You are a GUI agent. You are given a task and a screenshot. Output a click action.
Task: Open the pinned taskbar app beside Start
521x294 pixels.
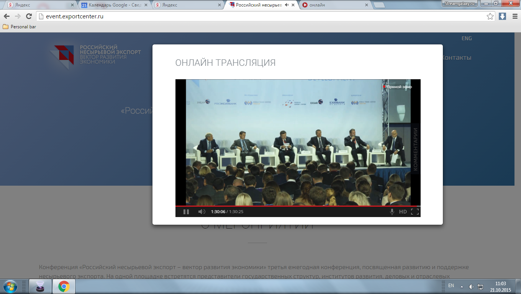click(x=40, y=286)
